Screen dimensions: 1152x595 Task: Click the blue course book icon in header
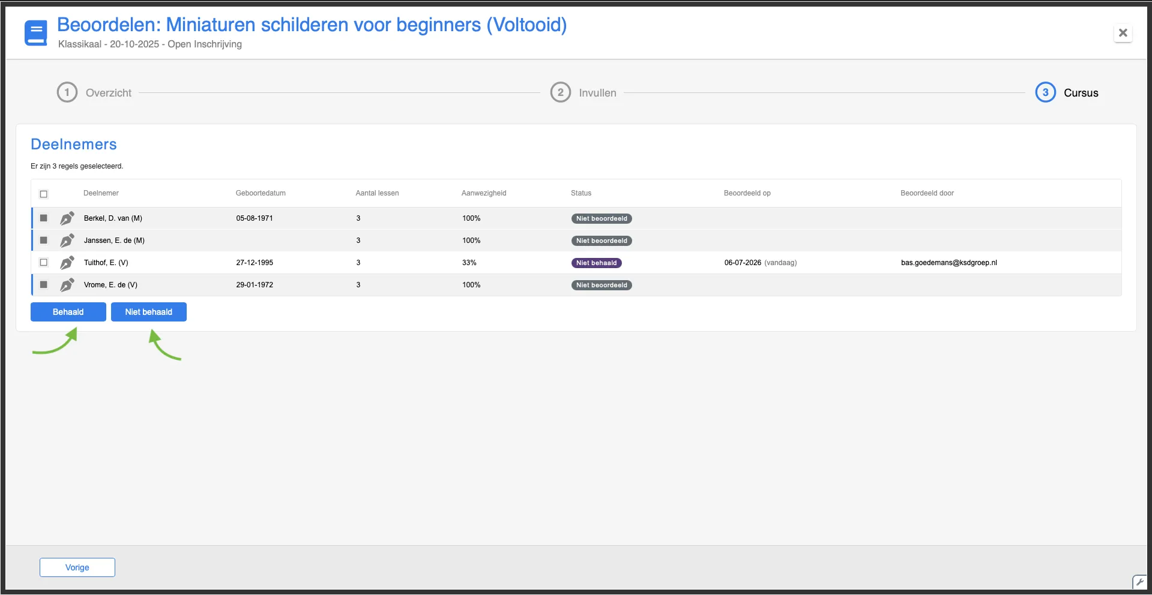[x=36, y=33]
